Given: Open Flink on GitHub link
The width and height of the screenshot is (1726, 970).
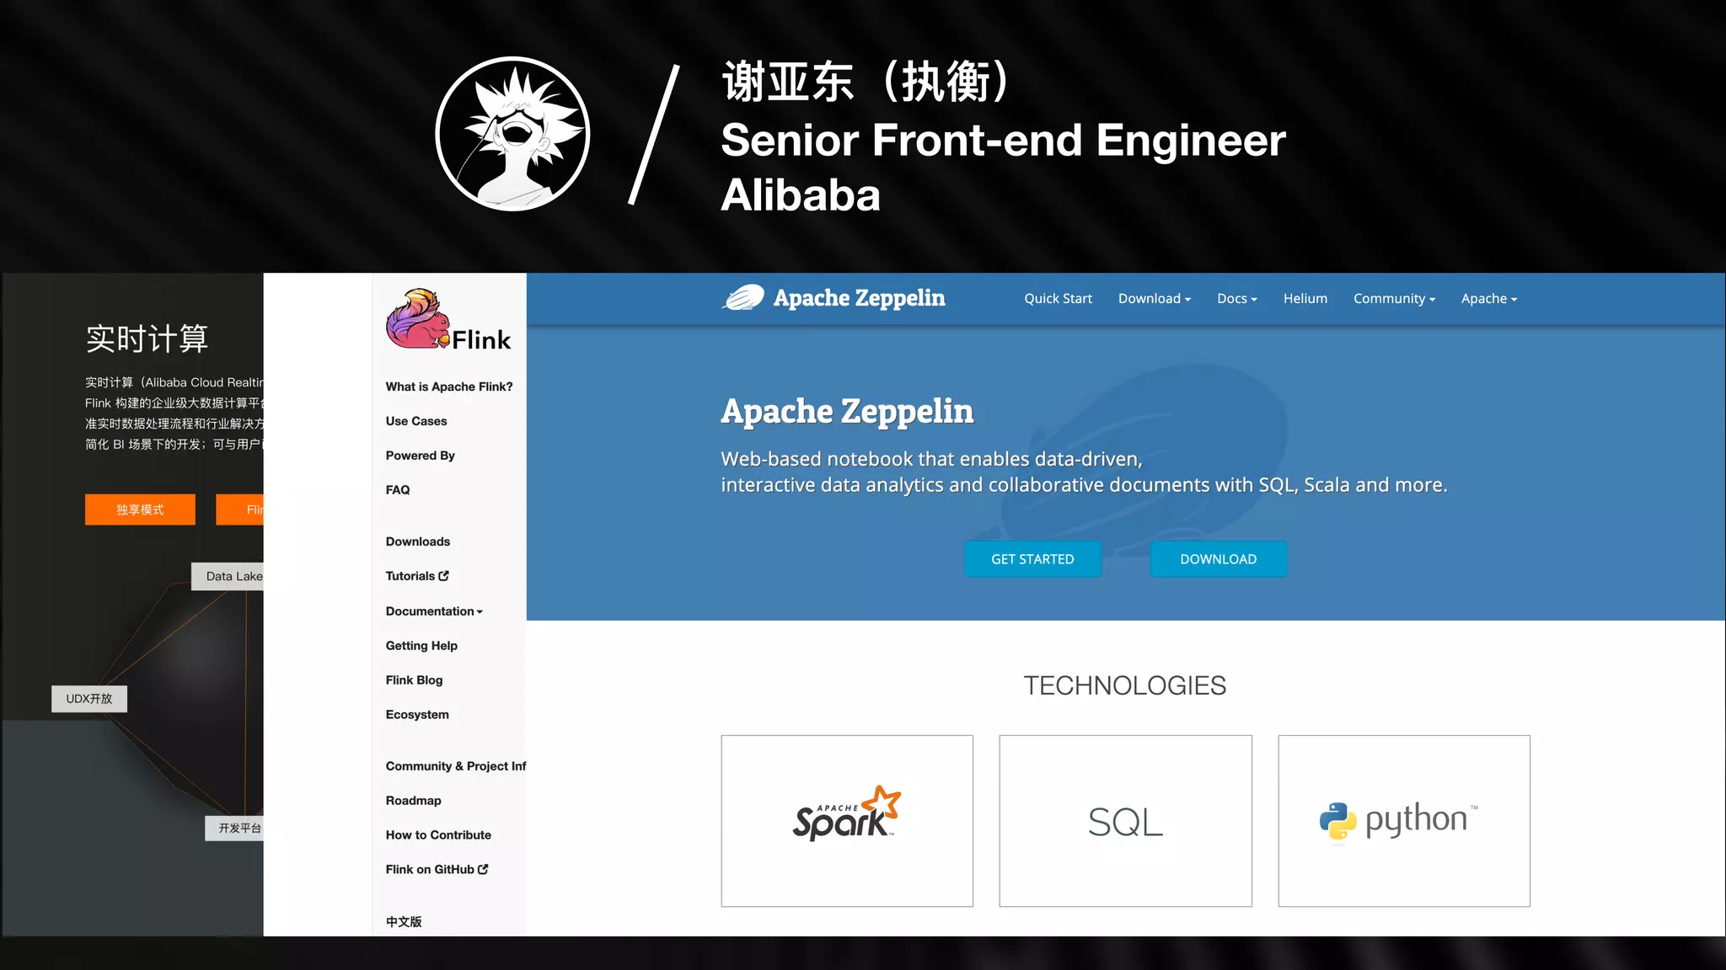Looking at the screenshot, I should (430, 870).
